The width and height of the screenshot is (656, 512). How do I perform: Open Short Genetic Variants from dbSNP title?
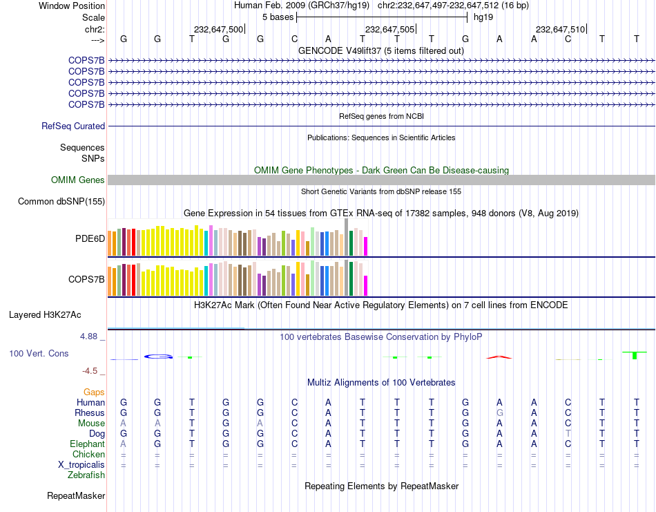tap(381, 191)
